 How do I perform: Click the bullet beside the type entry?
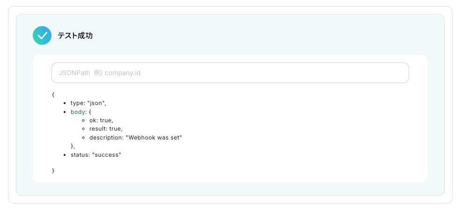pos(65,103)
